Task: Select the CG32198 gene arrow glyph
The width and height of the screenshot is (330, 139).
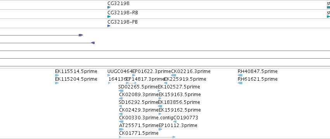Action: click(x=109, y=7)
